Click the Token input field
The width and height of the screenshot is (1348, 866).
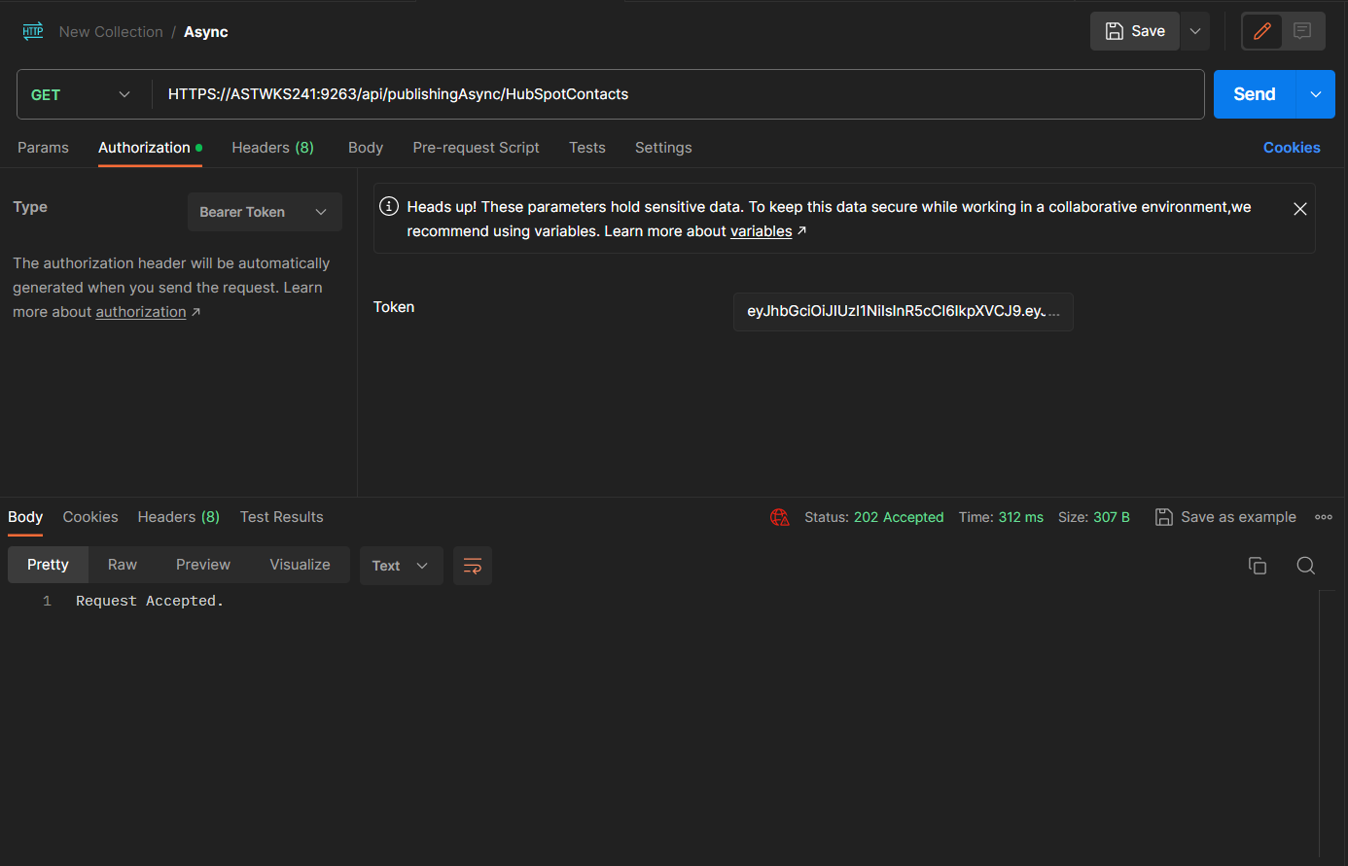coord(902,312)
